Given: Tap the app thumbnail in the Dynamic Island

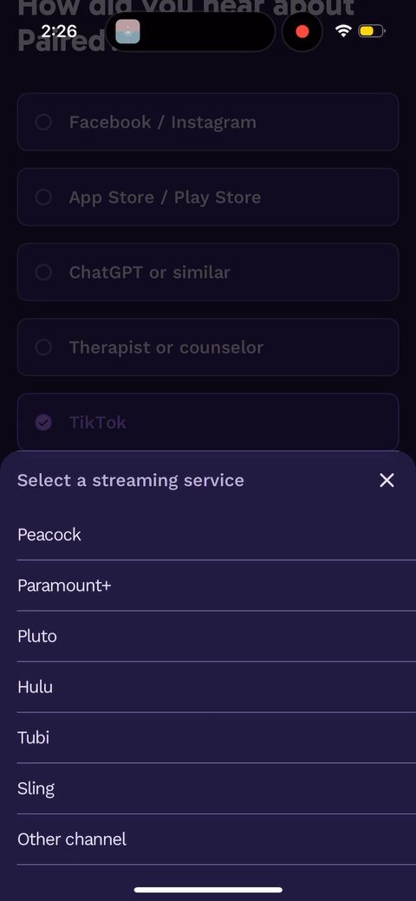Looking at the screenshot, I should (x=127, y=31).
